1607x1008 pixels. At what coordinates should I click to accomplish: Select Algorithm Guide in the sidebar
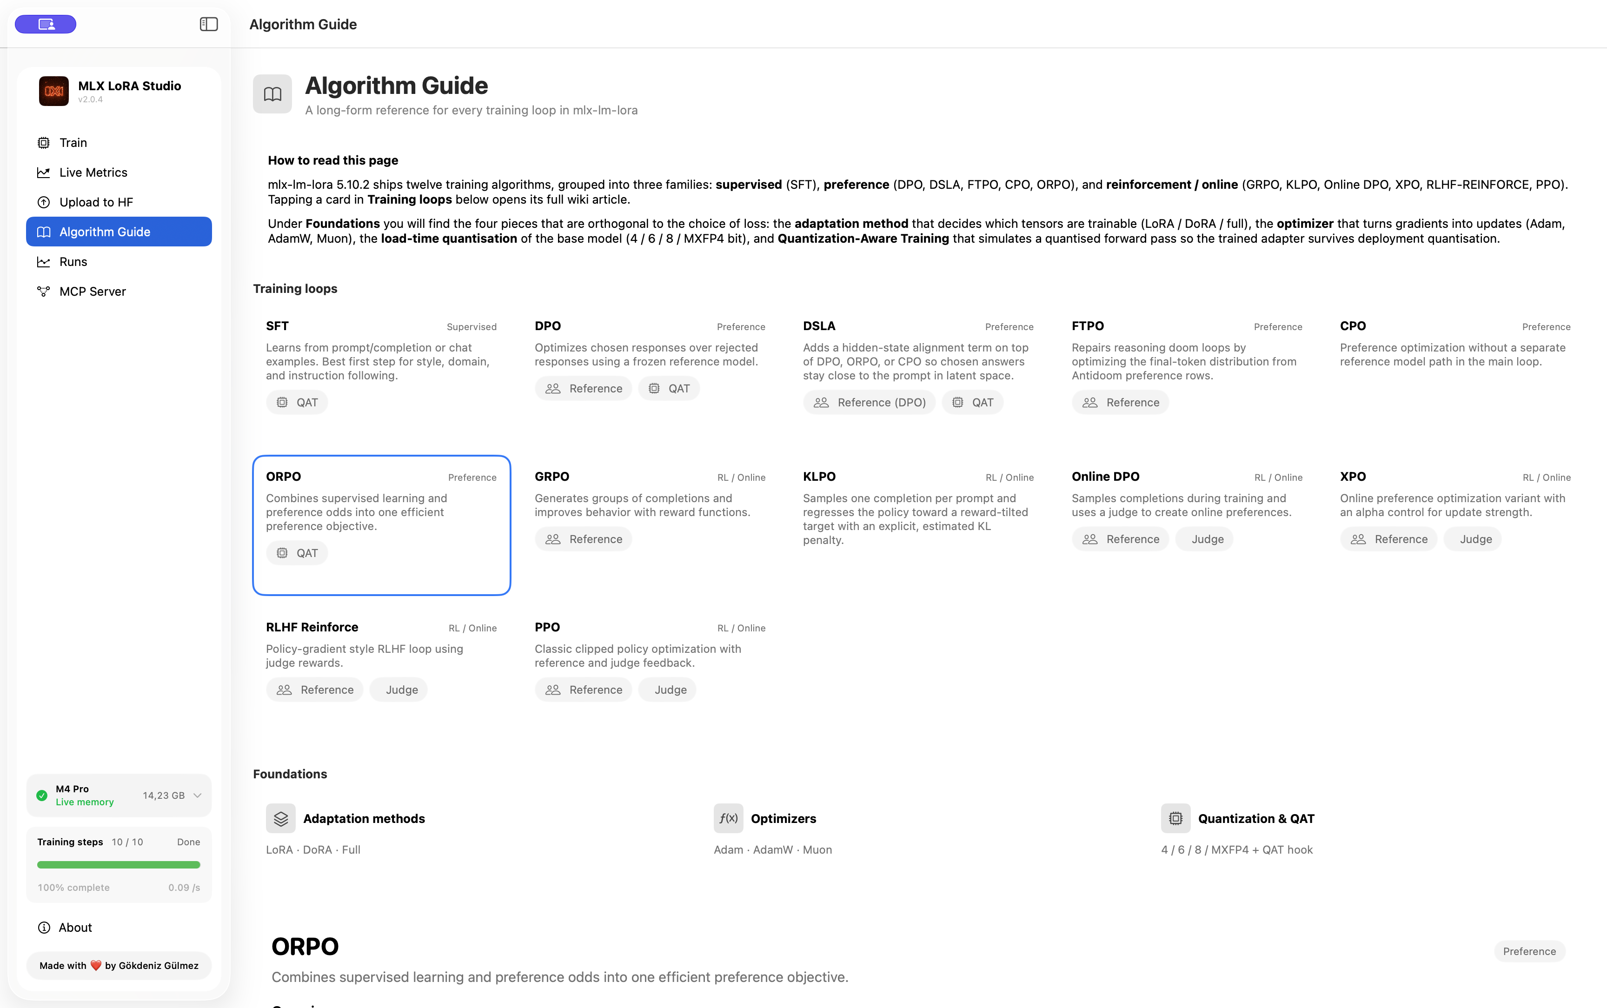coord(119,232)
